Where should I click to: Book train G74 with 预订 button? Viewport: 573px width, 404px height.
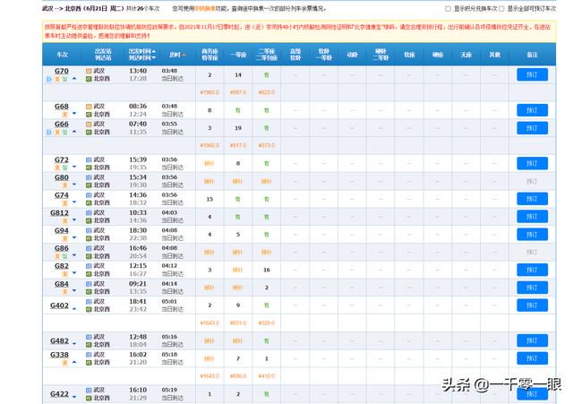(x=532, y=199)
